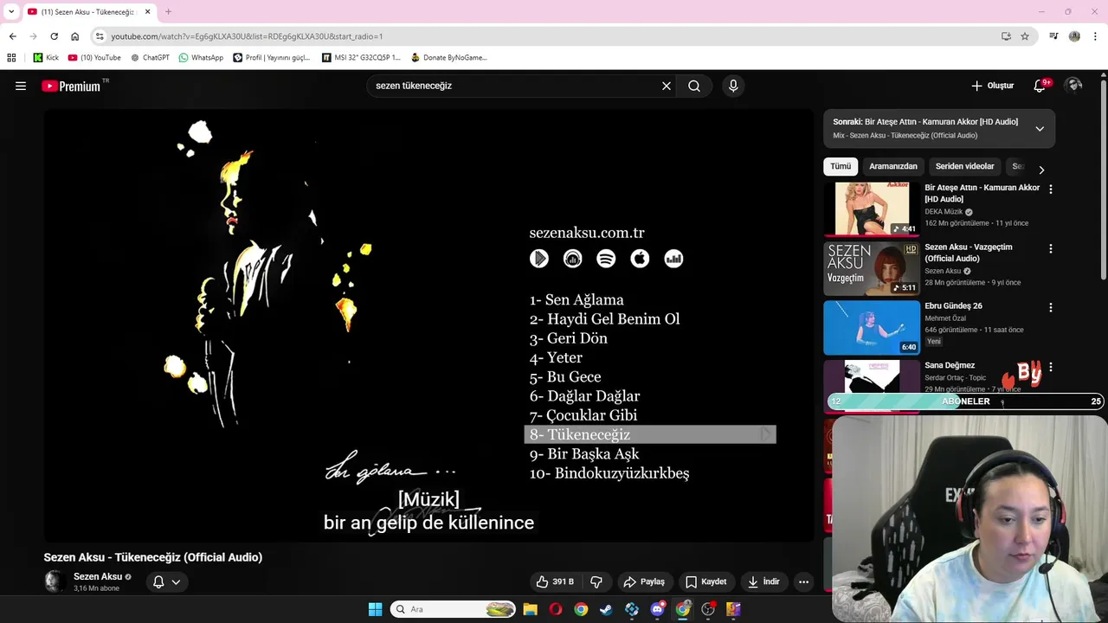Close the Sezen Aksu tab

tap(147, 12)
